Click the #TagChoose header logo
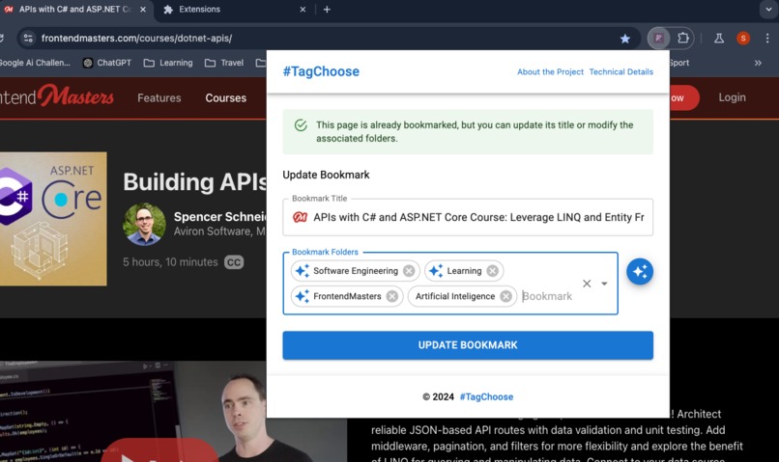779x462 pixels. (321, 71)
